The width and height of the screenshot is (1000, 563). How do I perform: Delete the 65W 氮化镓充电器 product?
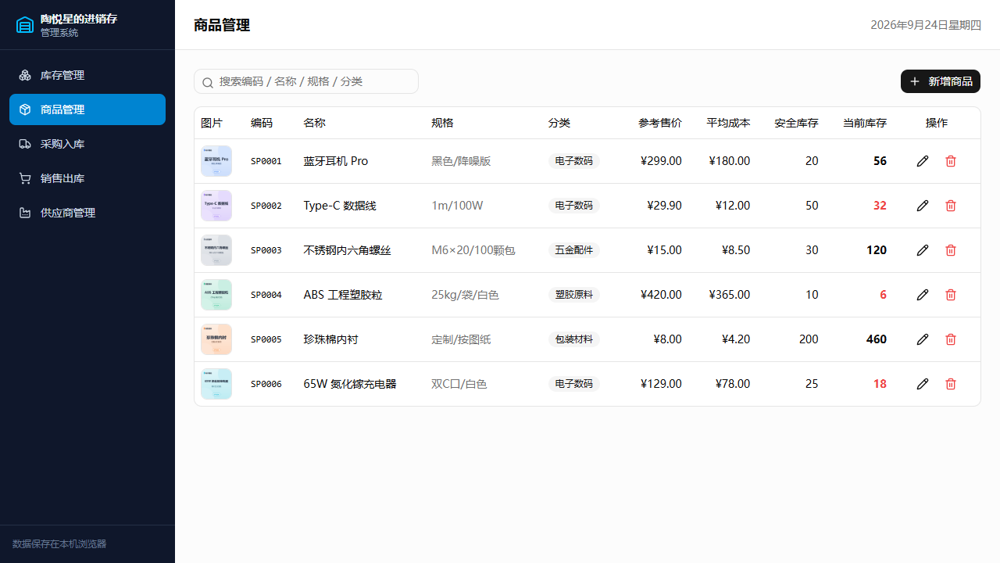[x=951, y=384]
